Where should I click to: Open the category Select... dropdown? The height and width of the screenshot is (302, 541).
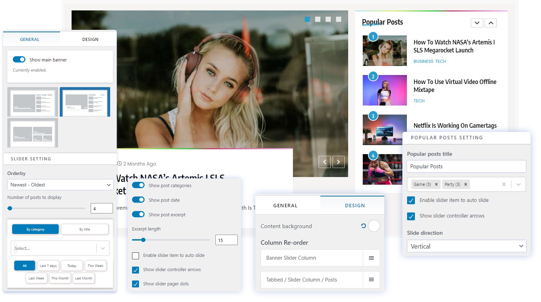[60, 248]
